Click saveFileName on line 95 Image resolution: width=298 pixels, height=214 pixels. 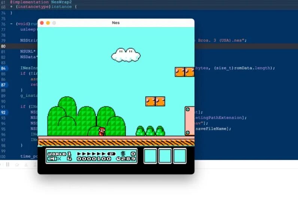click(x=211, y=129)
